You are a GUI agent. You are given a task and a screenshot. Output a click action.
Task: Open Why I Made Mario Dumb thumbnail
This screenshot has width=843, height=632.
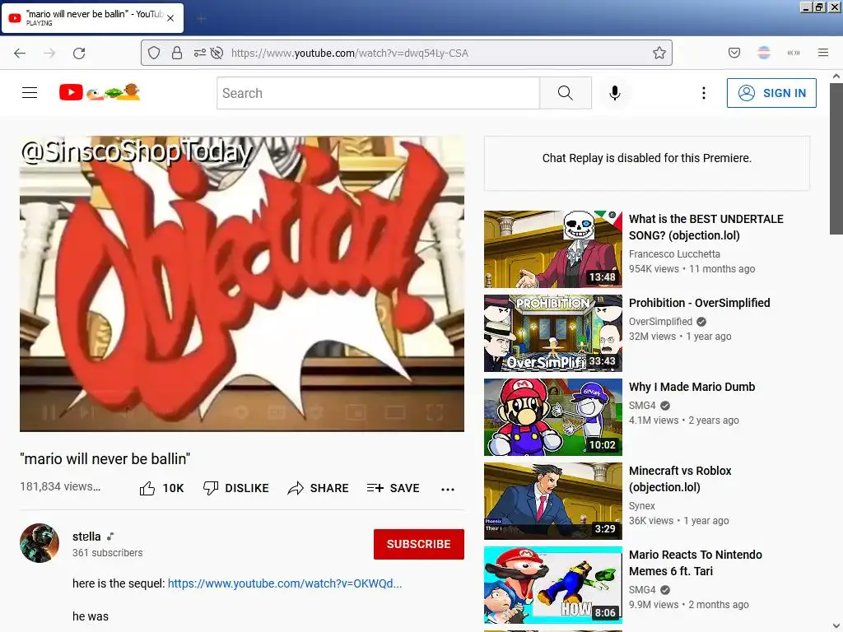[552, 417]
